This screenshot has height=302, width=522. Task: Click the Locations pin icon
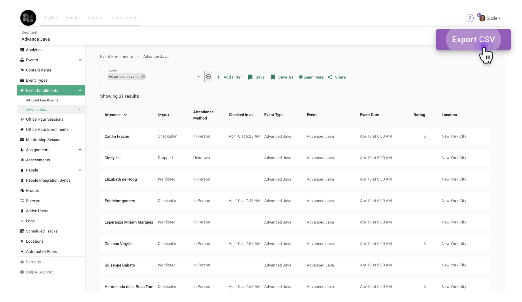point(22,241)
